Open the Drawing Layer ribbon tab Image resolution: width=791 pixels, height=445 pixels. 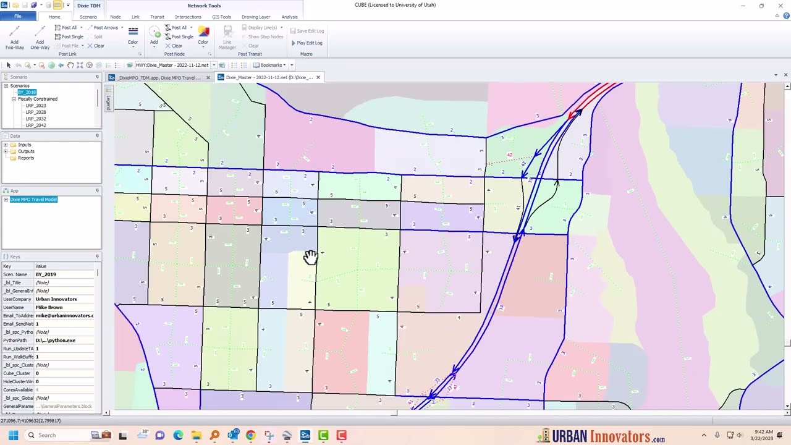tap(256, 17)
